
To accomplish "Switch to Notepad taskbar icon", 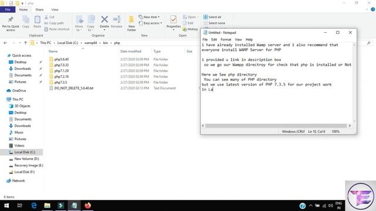I will pos(74,206).
